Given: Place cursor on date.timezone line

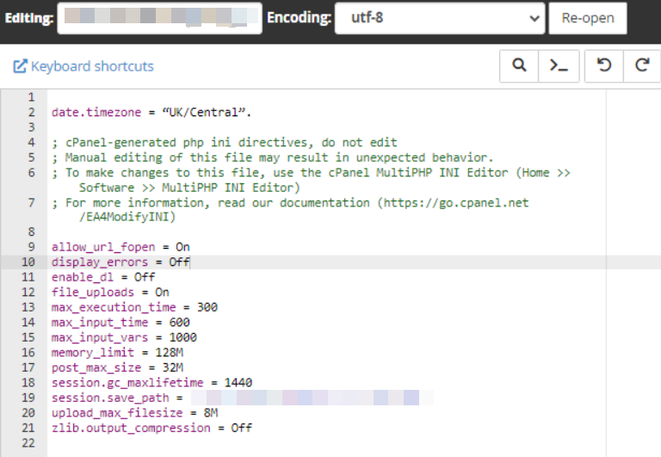Looking at the screenshot, I should click(x=151, y=113).
